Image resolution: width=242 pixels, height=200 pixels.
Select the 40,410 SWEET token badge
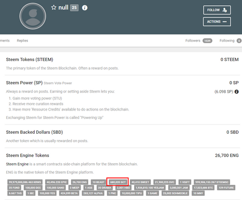point(140,182)
